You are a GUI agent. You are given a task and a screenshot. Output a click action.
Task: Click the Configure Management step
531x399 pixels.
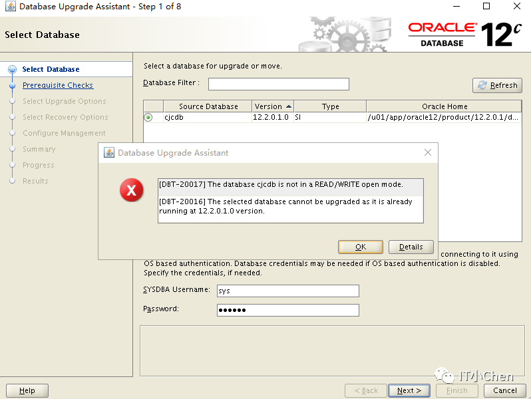click(x=64, y=133)
